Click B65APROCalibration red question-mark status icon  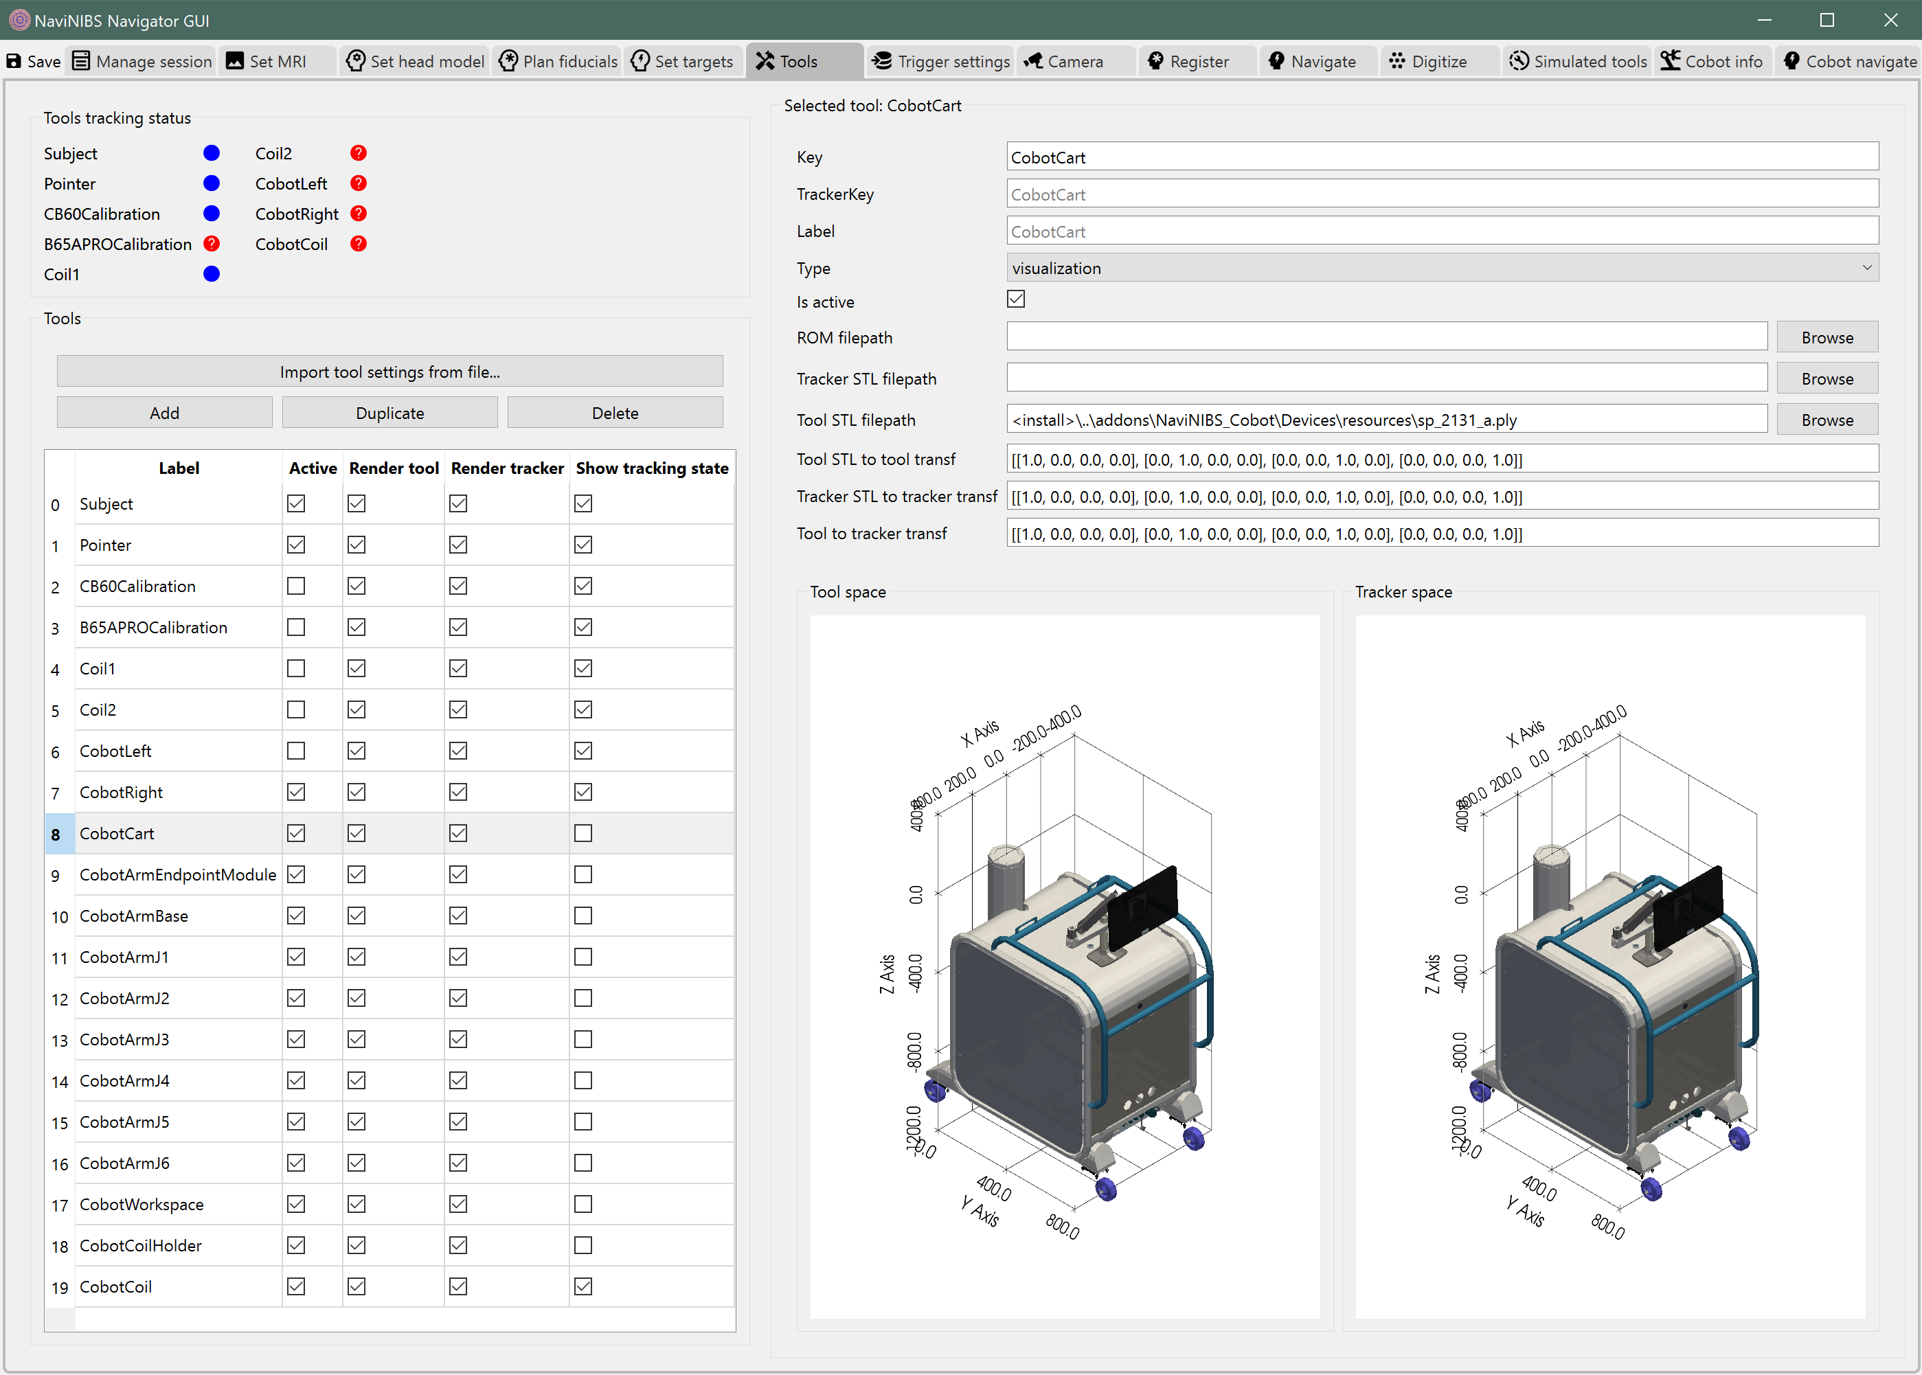(x=212, y=244)
